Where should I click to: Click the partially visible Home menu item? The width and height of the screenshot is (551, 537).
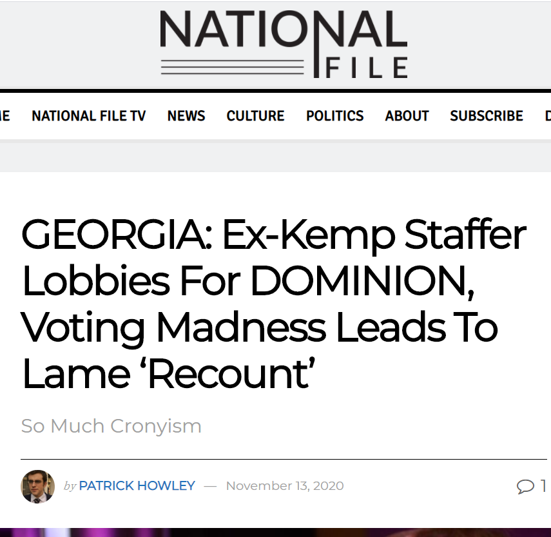5,116
